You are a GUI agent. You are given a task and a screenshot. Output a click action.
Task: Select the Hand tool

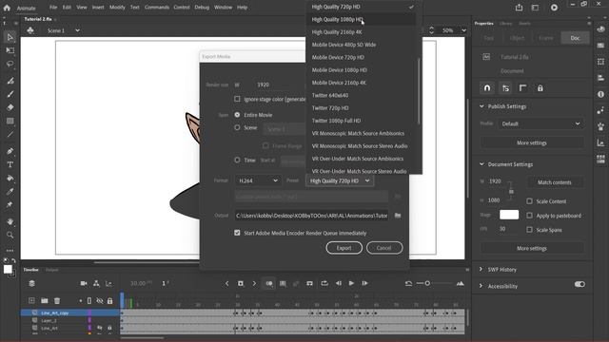point(10,221)
